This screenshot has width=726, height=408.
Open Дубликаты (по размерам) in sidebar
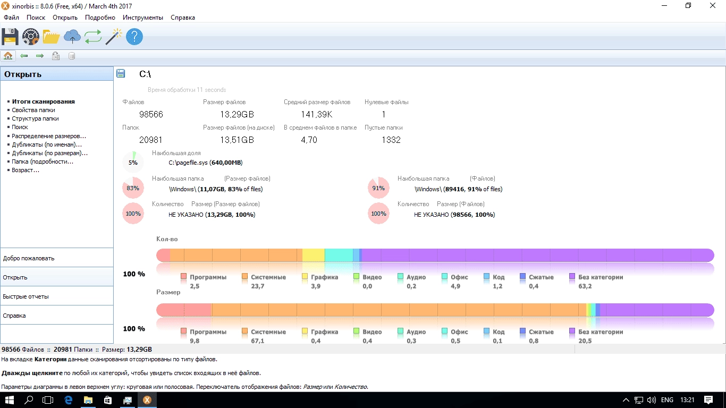(x=50, y=153)
